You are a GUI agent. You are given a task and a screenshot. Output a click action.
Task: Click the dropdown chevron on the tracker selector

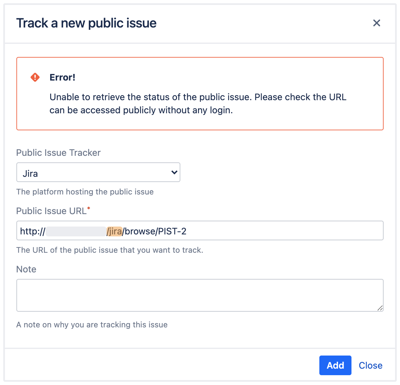[x=174, y=172]
